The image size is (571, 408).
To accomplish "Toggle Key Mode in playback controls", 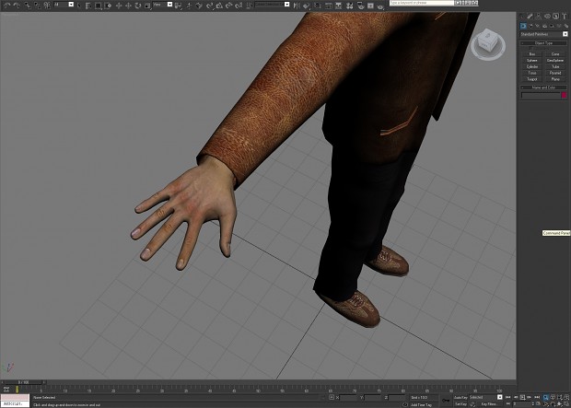I will (508, 404).
